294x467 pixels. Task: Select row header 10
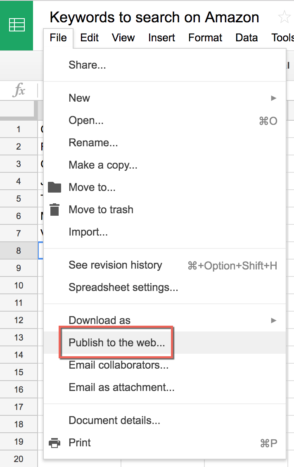pos(19,285)
